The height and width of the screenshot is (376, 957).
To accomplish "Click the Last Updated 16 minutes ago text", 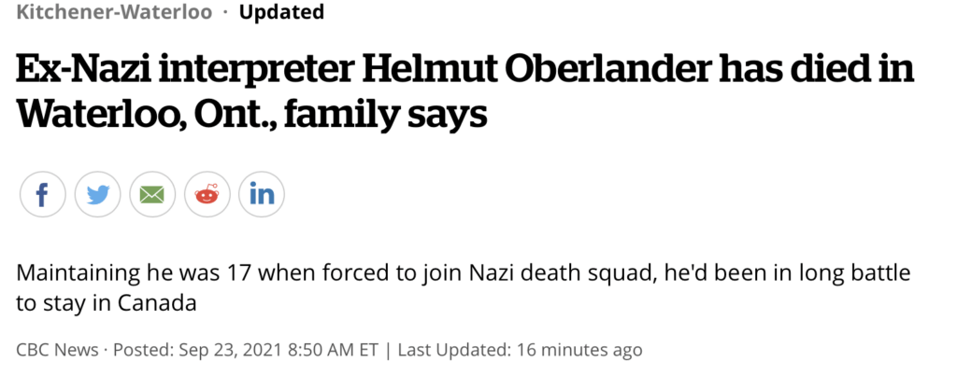I will tap(520, 350).
